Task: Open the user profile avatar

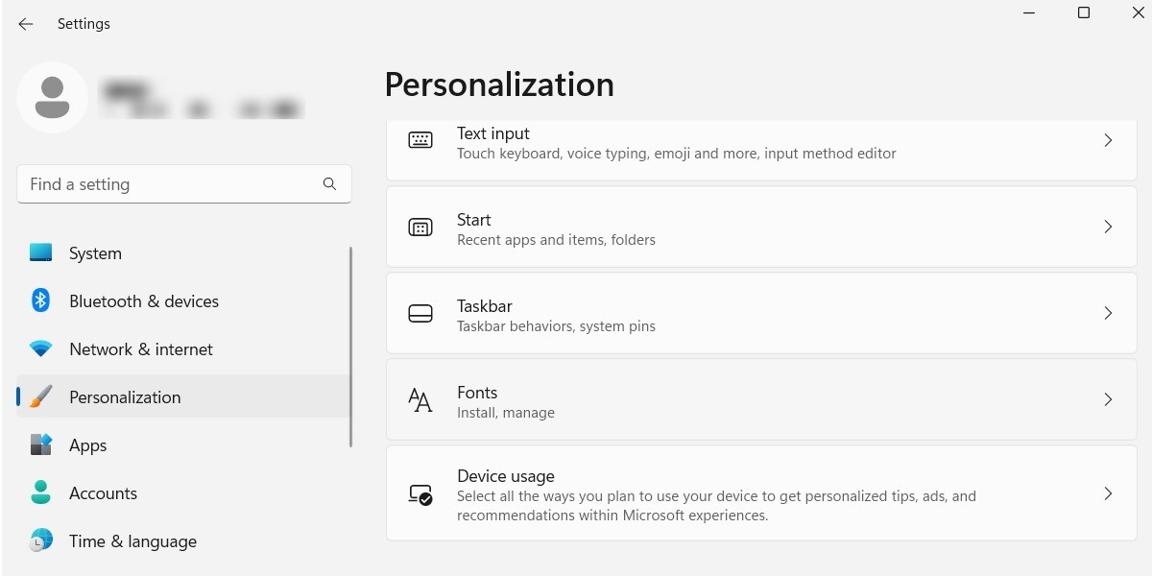Action: click(x=52, y=97)
